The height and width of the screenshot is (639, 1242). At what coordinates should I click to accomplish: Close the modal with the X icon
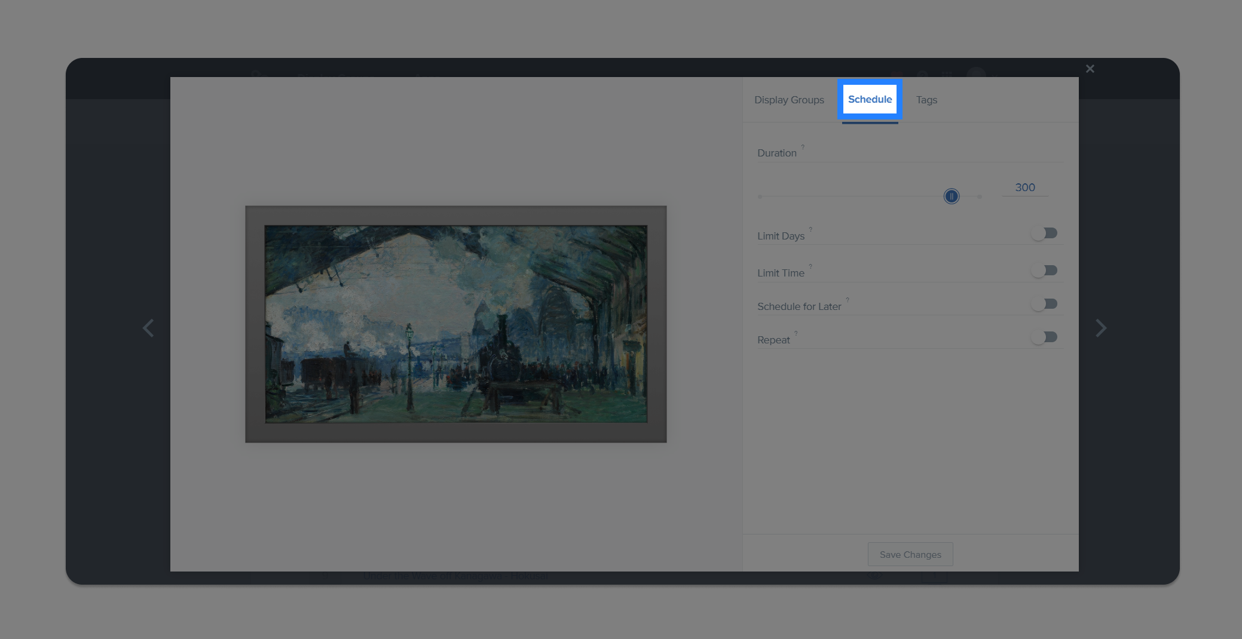coord(1090,69)
